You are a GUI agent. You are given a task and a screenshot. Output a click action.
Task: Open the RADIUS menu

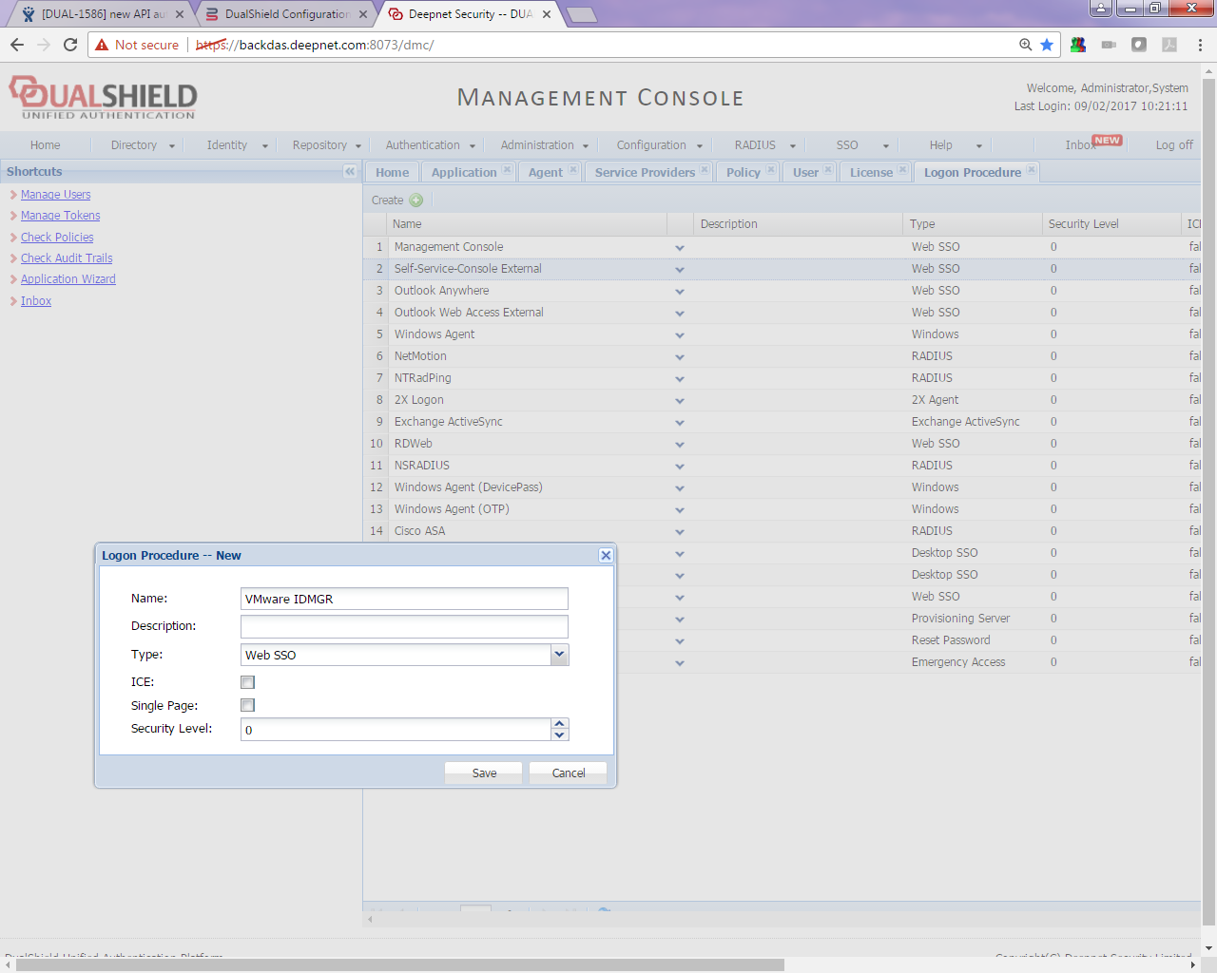764,145
